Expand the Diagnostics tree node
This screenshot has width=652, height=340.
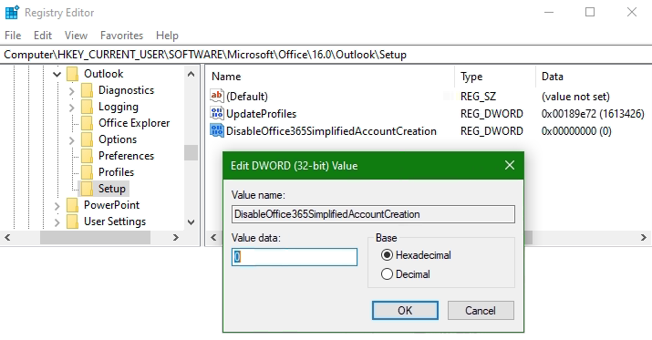[71, 90]
